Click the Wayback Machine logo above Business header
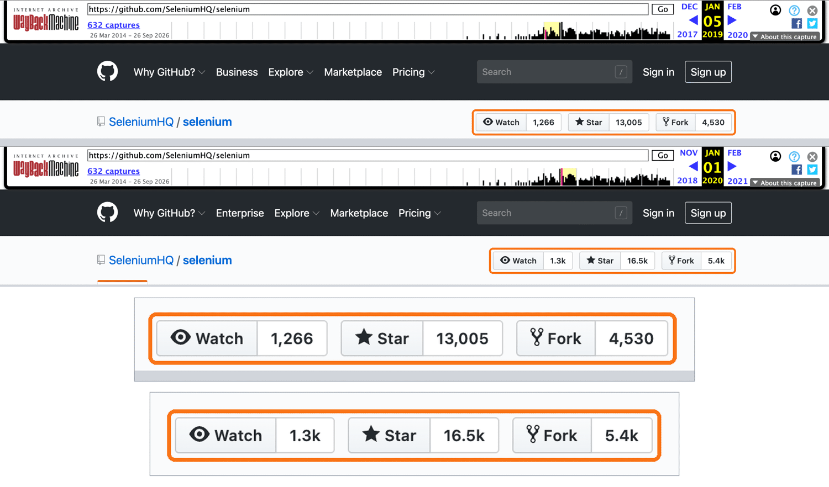Screen dimensions: 829x487 click(x=46, y=20)
